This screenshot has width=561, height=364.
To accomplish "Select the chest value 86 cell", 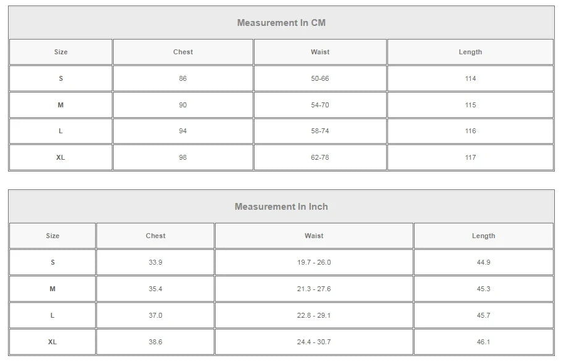I will (x=183, y=78).
